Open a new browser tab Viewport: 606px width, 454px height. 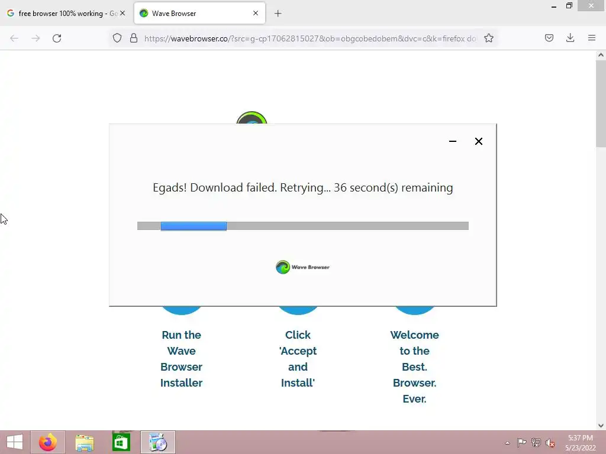278,14
